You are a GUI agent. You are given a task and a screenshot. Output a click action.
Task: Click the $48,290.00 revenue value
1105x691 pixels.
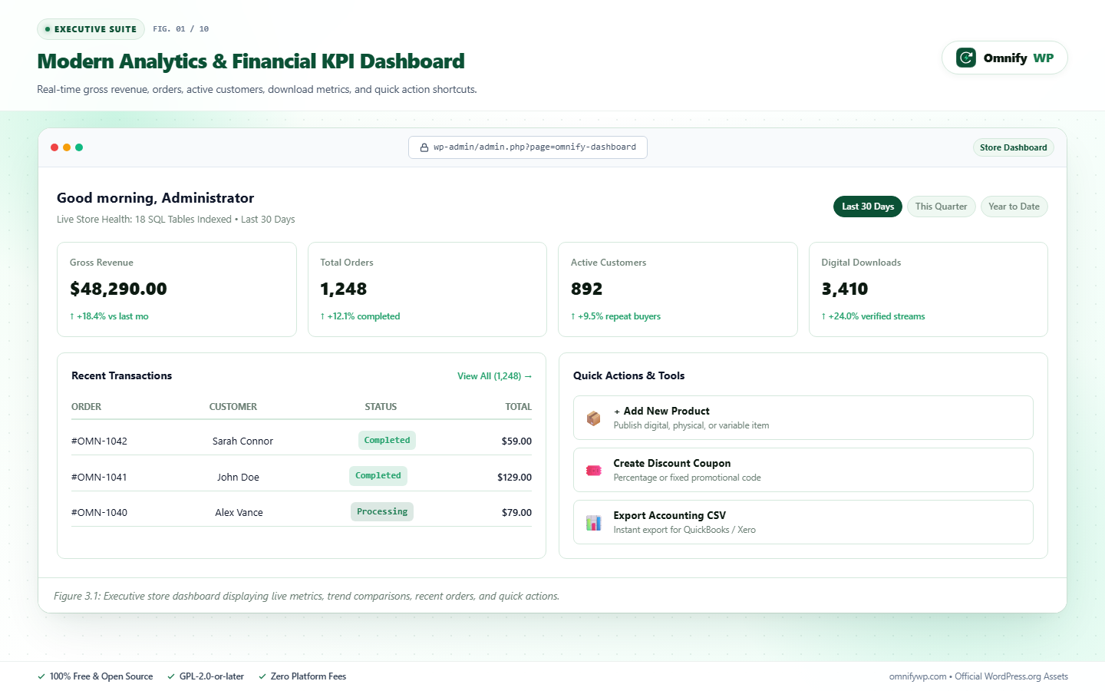118,289
